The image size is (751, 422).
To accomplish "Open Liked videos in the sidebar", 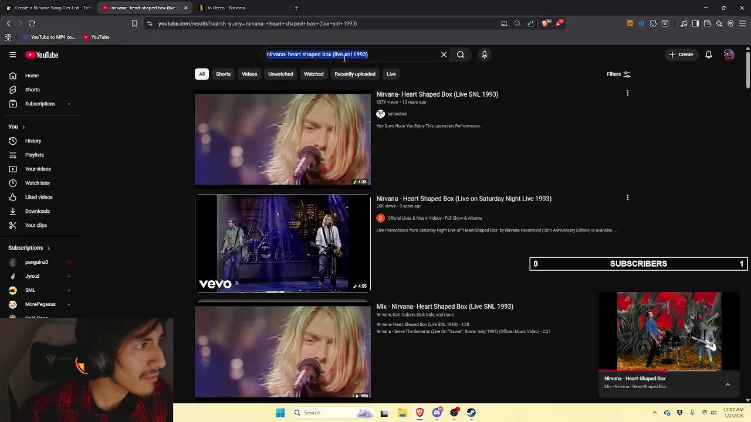I will click(x=39, y=198).
